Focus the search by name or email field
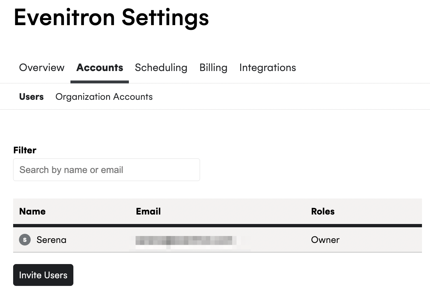Image resolution: width=430 pixels, height=287 pixels. tap(106, 170)
